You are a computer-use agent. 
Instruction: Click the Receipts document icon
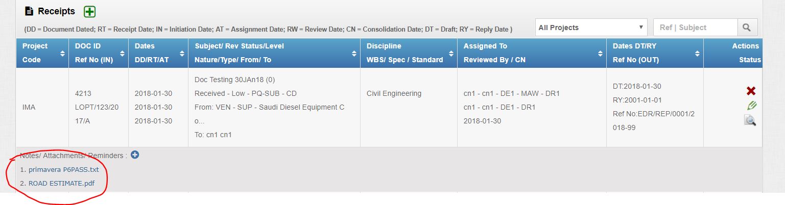coord(29,11)
